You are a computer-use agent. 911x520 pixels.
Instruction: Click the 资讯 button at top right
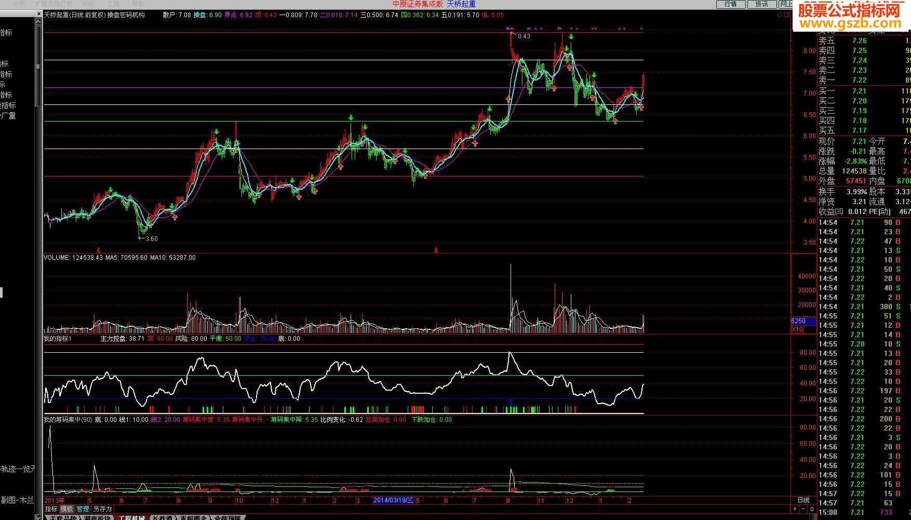click(762, 4)
